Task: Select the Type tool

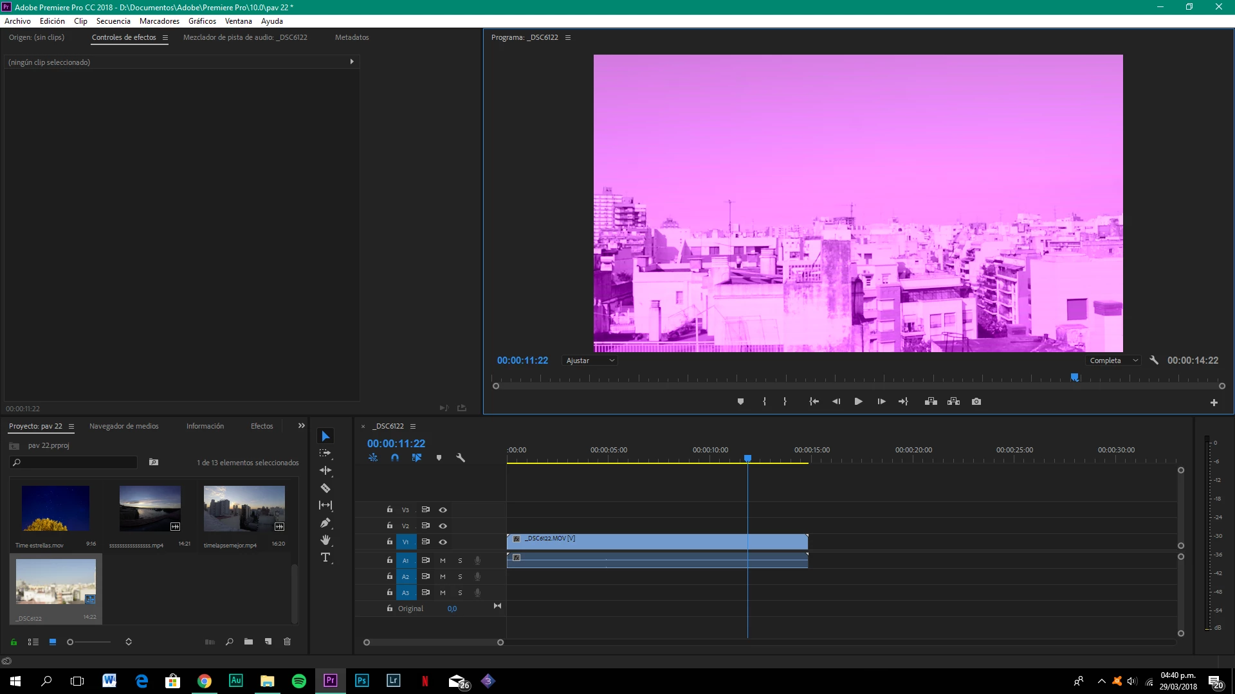Action: (325, 558)
